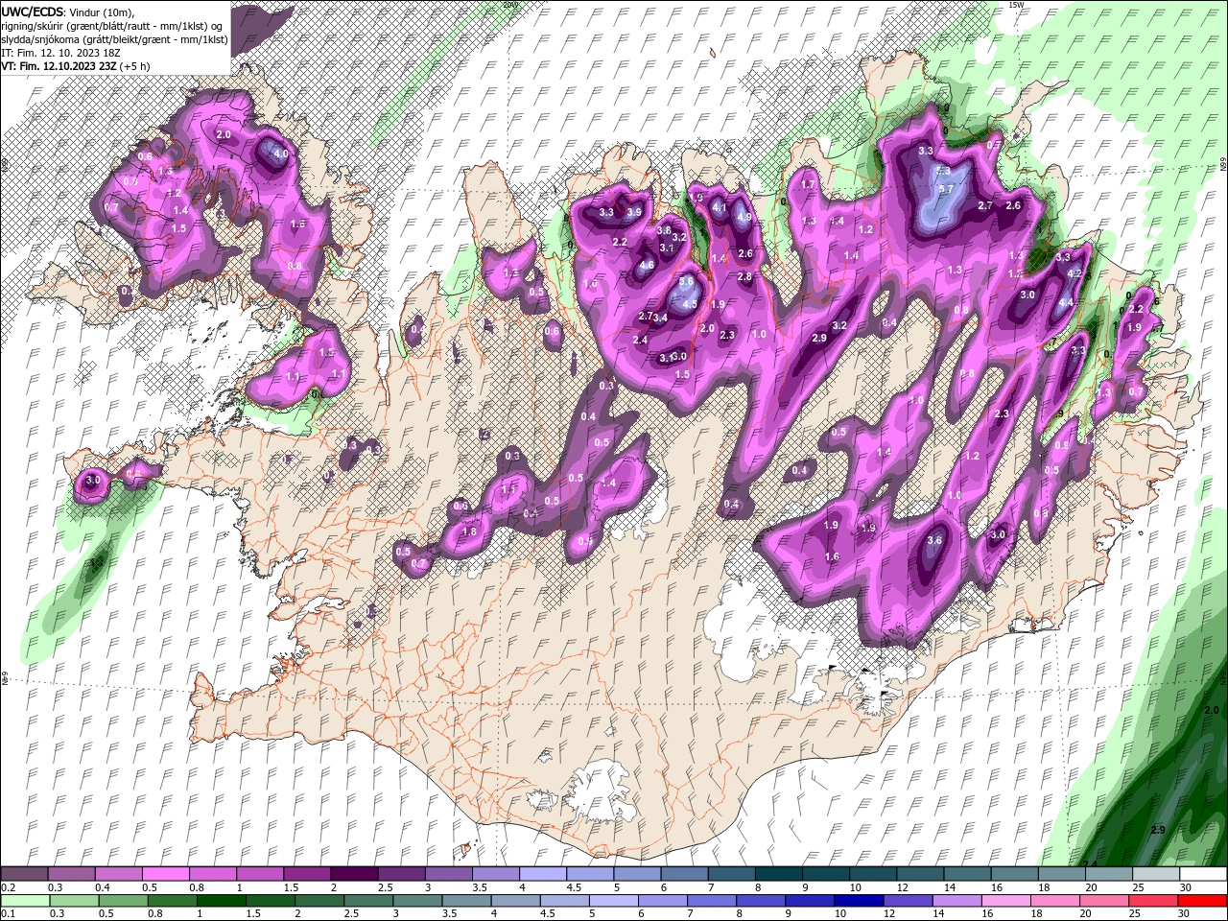Click the '3.5' label on the snow scale
The image size is (1228, 921).
pos(479,887)
